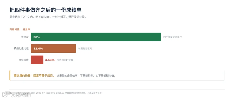Select the 行业大盘 row label
The height and width of the screenshot is (99, 234).
23,60
